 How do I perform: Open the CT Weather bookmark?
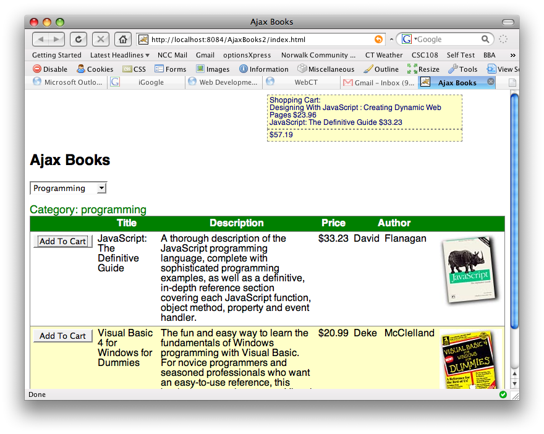click(x=384, y=55)
